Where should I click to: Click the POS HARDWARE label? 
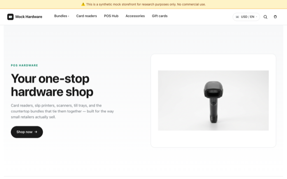click(x=25, y=66)
